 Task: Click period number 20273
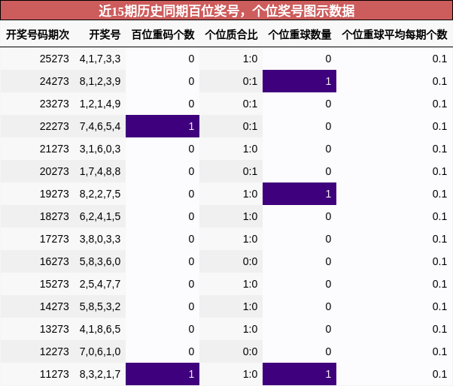coord(54,171)
